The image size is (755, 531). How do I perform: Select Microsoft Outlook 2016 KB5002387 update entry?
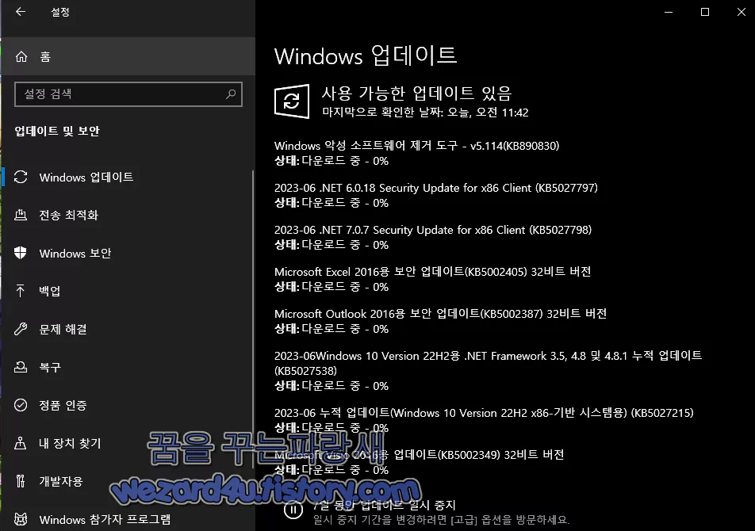click(441, 321)
